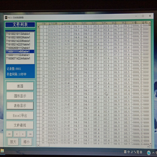This screenshot has width=157, height=157.
Task: Click row number 10 cell
Action: click(43, 62)
